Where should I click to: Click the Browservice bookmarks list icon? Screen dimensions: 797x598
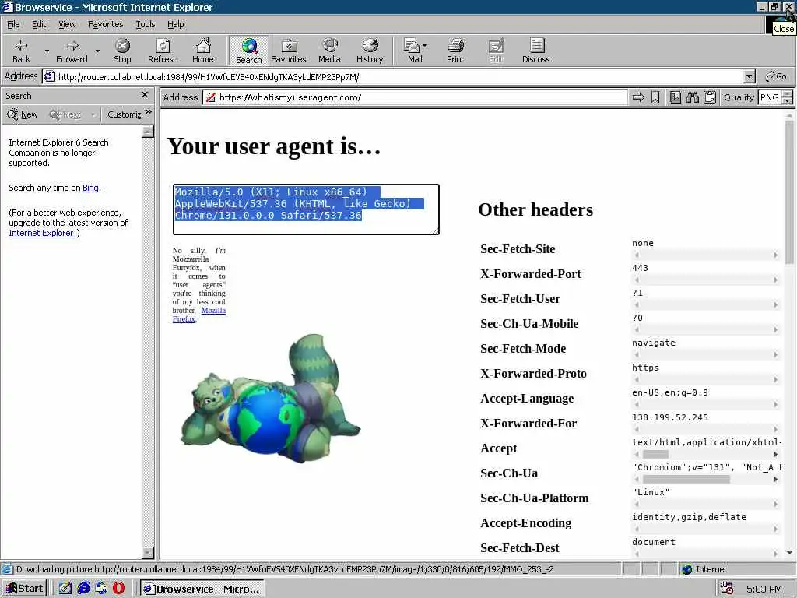[676, 97]
